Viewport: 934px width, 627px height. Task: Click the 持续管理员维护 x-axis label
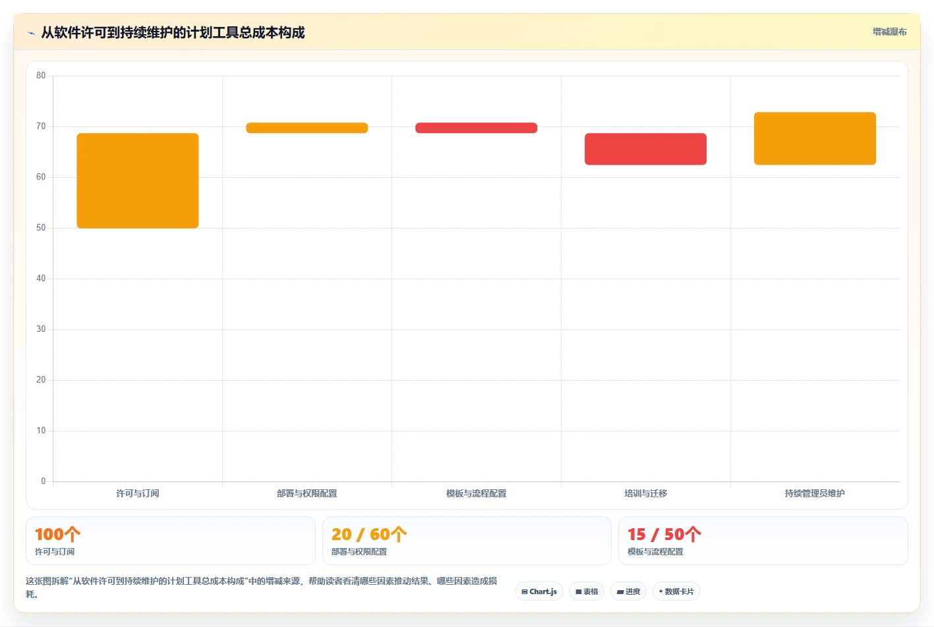coord(815,493)
